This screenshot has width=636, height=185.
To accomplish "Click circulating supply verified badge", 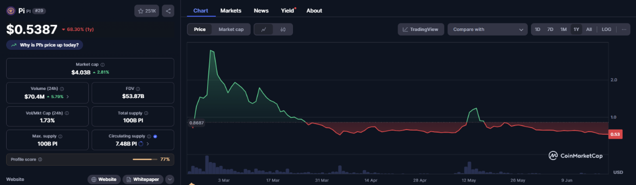I will click(155, 136).
